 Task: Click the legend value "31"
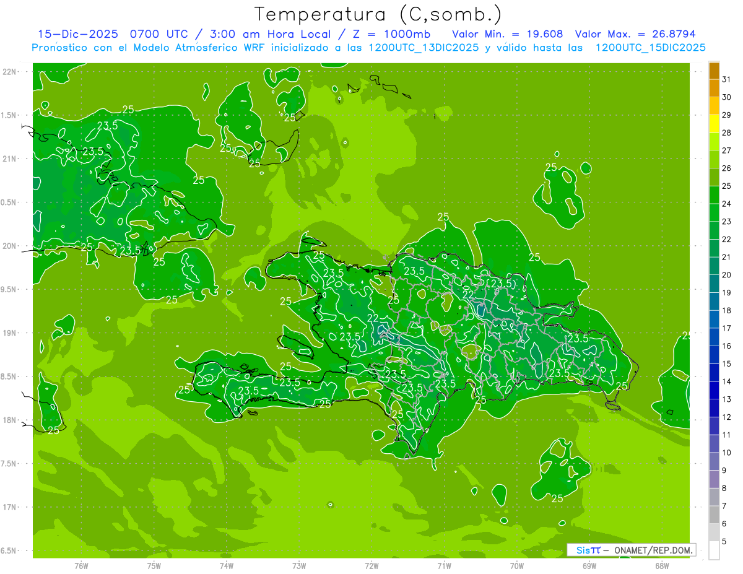pos(726,79)
